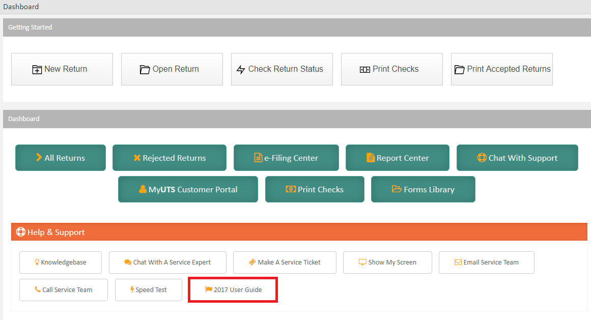The image size is (591, 320).
Task: Email the Service Team
Action: [x=486, y=262]
